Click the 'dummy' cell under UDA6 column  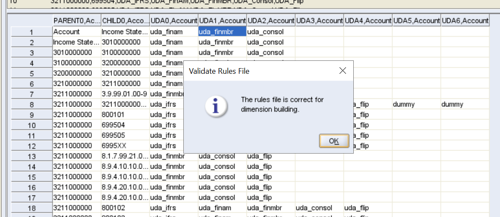pos(465,104)
